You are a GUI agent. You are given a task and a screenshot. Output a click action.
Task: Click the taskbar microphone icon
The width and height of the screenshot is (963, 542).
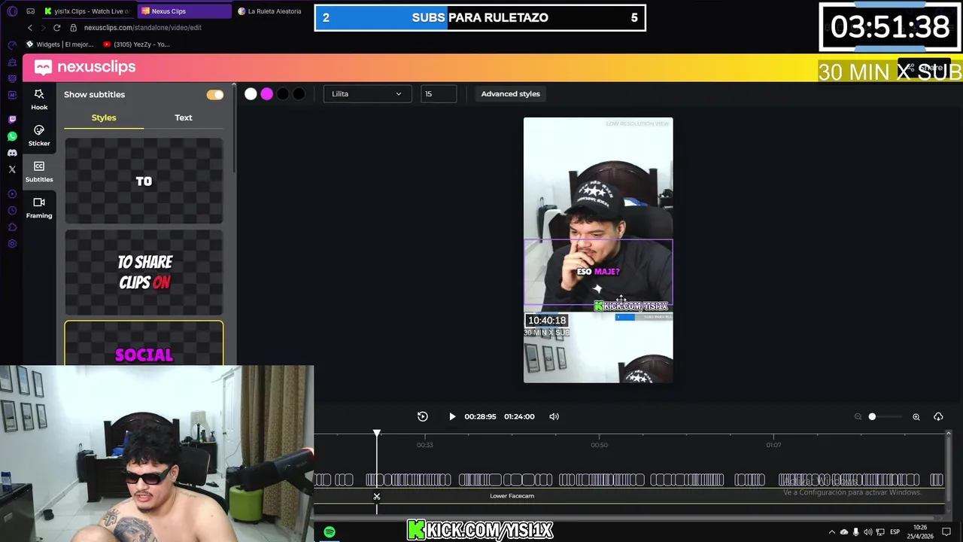(856, 532)
